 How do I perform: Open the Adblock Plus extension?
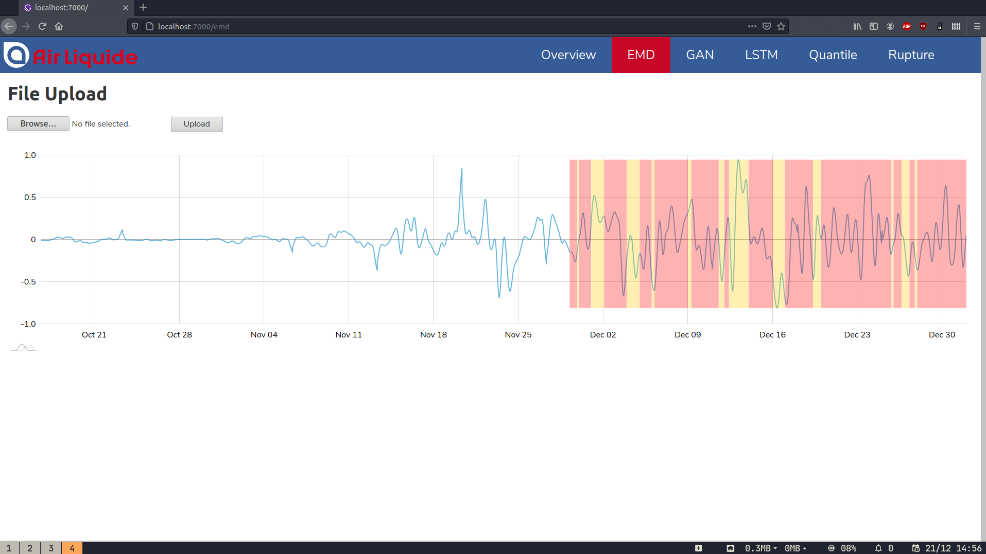(907, 26)
